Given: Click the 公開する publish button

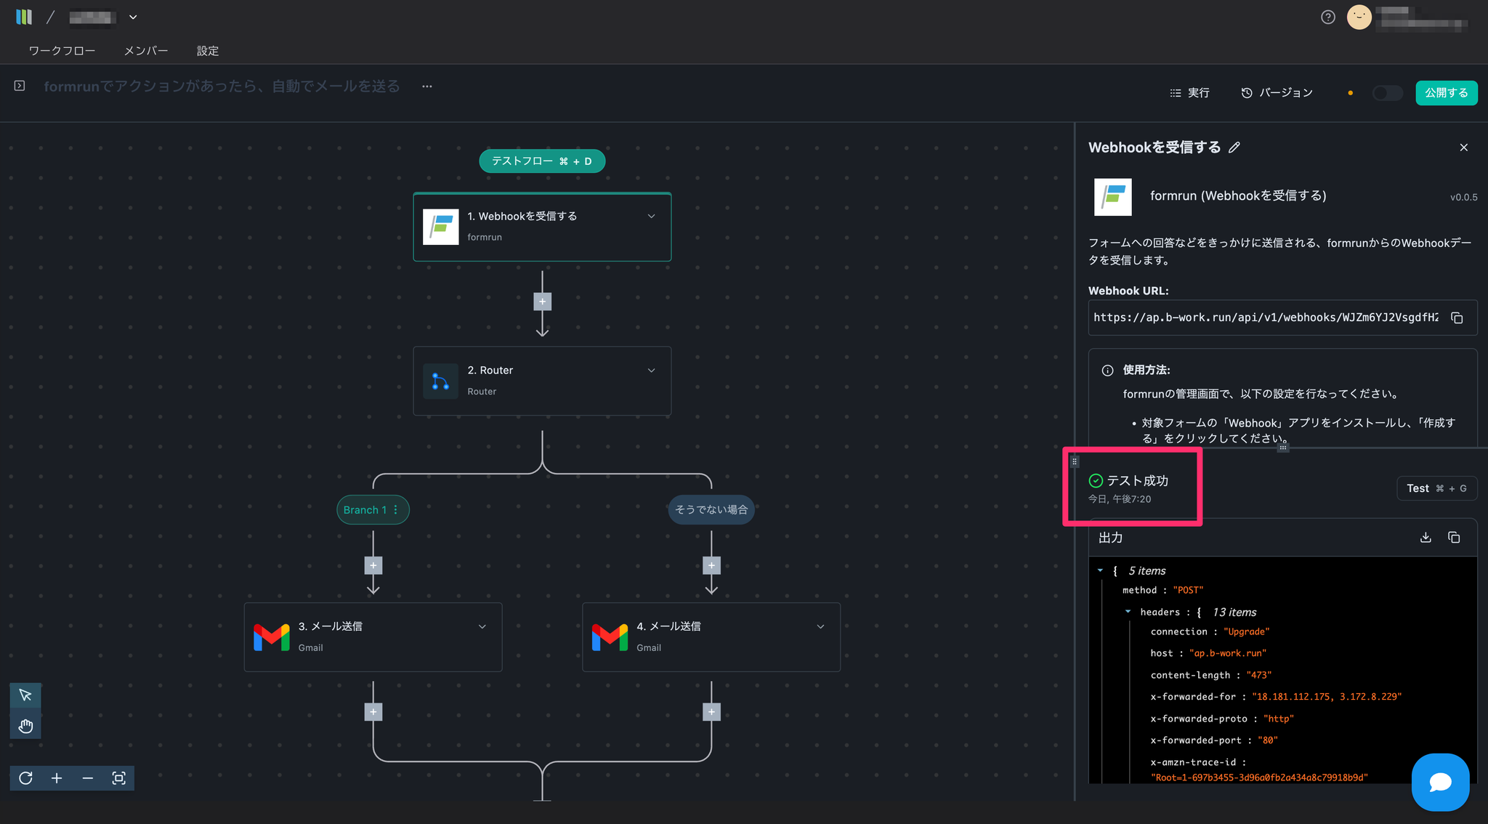Looking at the screenshot, I should pyautogui.click(x=1446, y=93).
